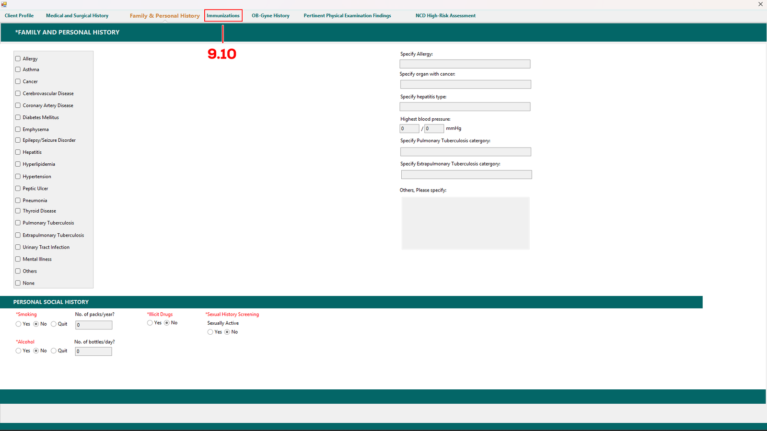Click the Others, Please specify text area
Image resolution: width=767 pixels, height=431 pixels.
(465, 223)
